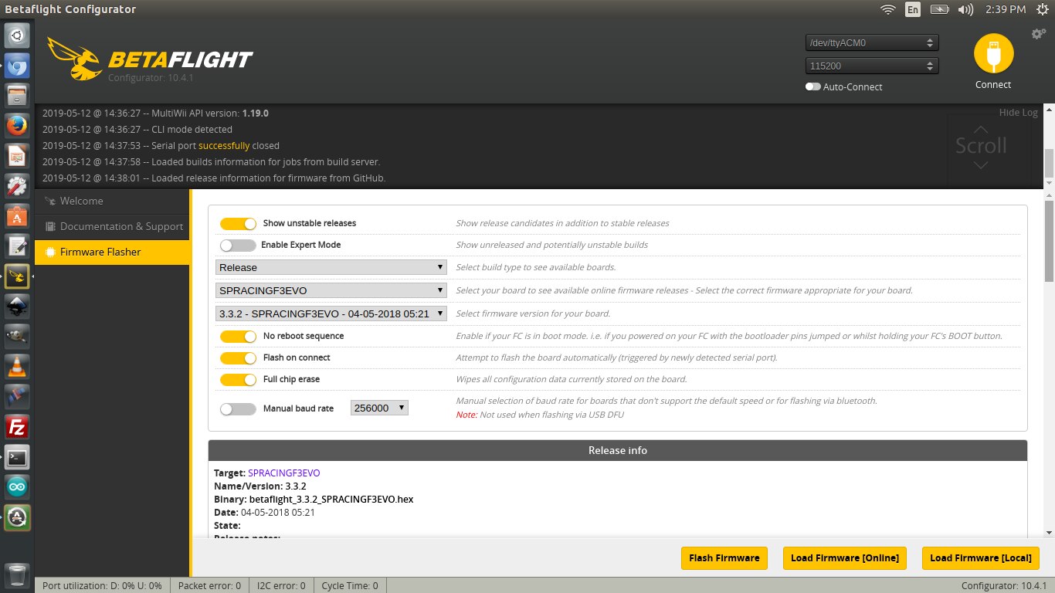Enable Manual baud rate switch
Viewport: 1055px width, 593px height.
[238, 409]
